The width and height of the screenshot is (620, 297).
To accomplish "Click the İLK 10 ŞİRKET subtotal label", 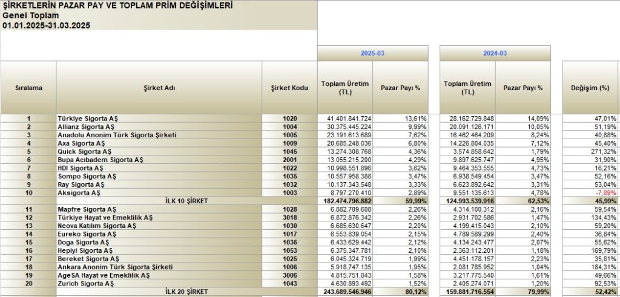I will pos(186,201).
